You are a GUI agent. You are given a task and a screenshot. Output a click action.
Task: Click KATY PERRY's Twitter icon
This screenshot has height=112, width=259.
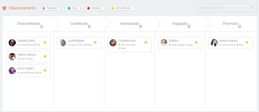19,73
